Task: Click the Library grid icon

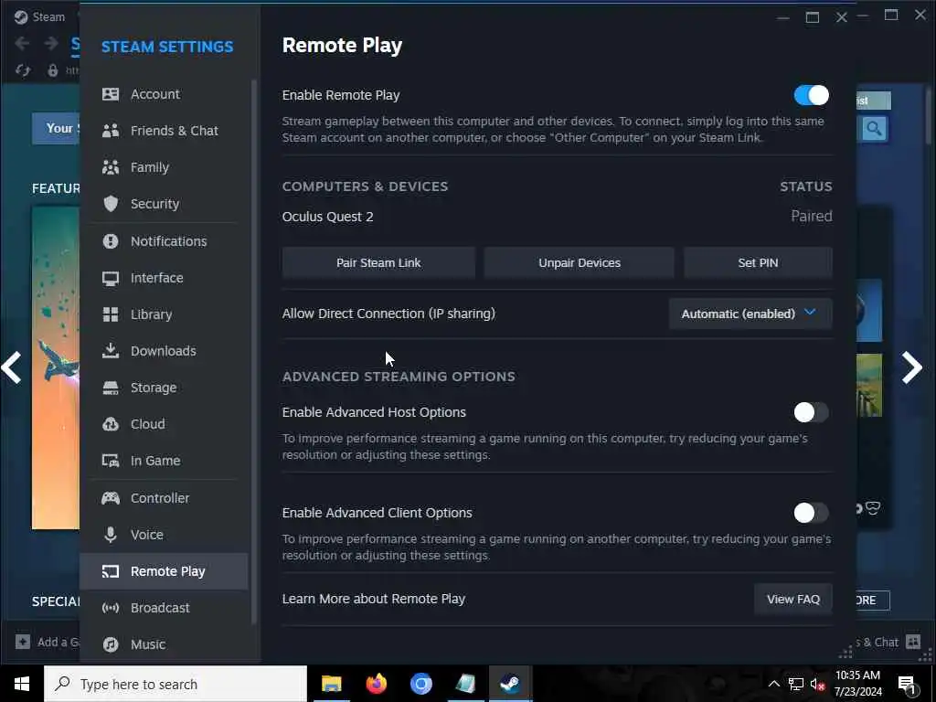Action: (111, 314)
